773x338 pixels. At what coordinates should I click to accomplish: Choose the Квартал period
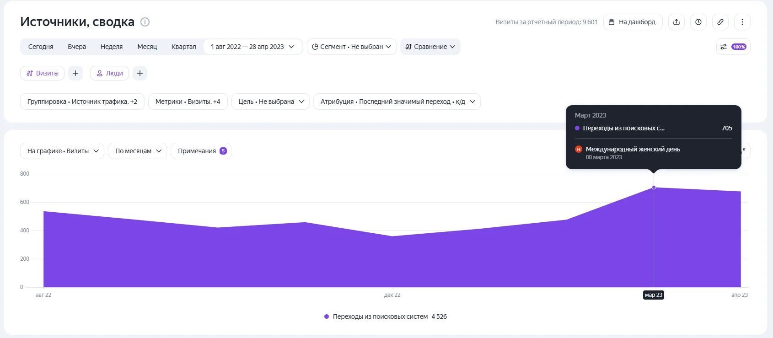[x=184, y=47]
